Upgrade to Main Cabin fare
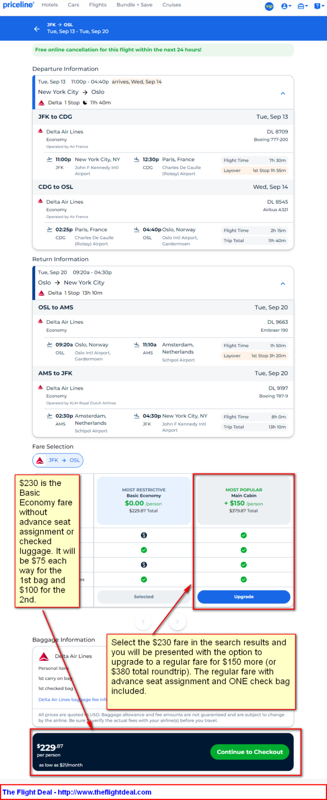327x800 pixels. coord(244,597)
